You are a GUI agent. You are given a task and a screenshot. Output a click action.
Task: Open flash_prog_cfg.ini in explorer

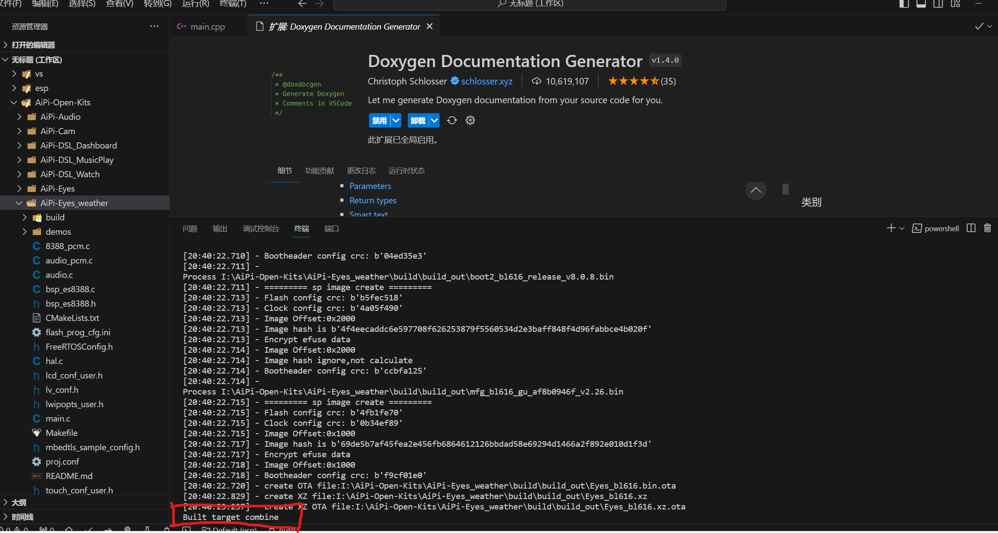(84, 332)
